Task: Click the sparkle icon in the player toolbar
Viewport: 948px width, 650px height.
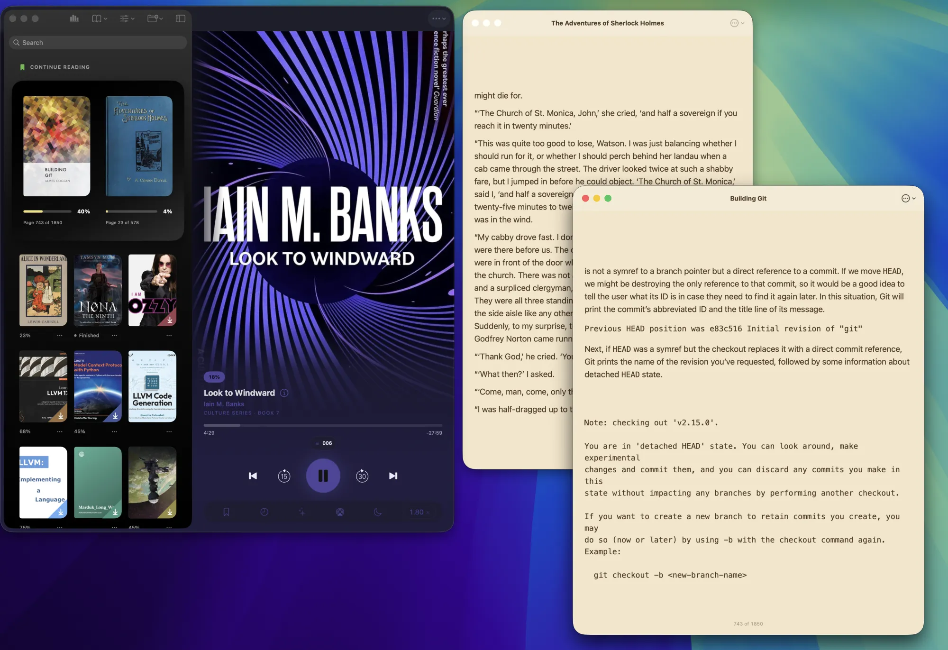Action: click(x=302, y=512)
